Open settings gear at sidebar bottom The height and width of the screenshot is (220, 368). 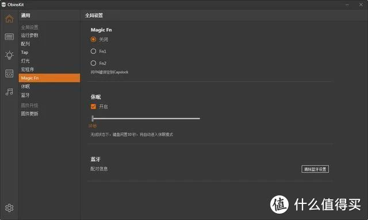point(9,207)
